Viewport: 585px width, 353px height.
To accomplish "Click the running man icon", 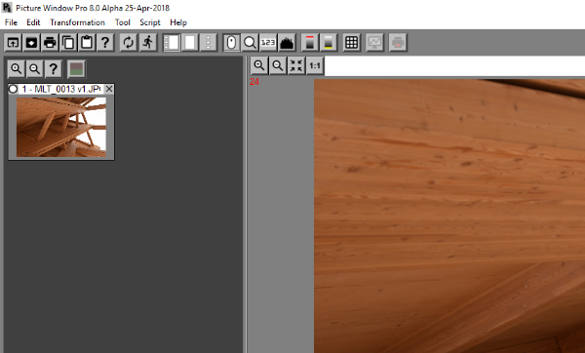I will pyautogui.click(x=148, y=43).
